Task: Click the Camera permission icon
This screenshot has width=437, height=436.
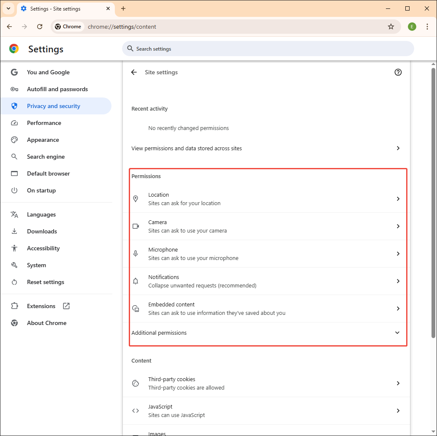Action: [136, 226]
